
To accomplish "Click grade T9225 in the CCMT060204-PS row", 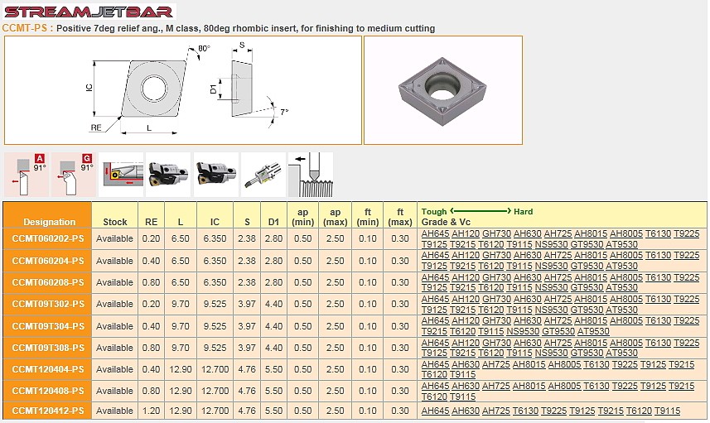I will 687,255.
